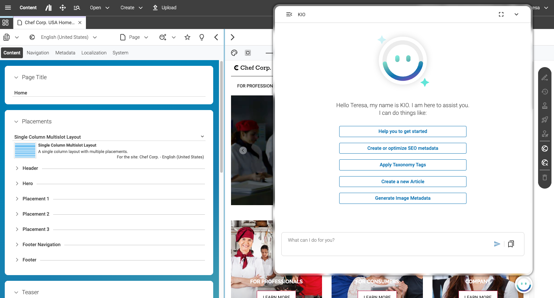Click Help you to get started
This screenshot has width=554, height=298.
pos(403,131)
